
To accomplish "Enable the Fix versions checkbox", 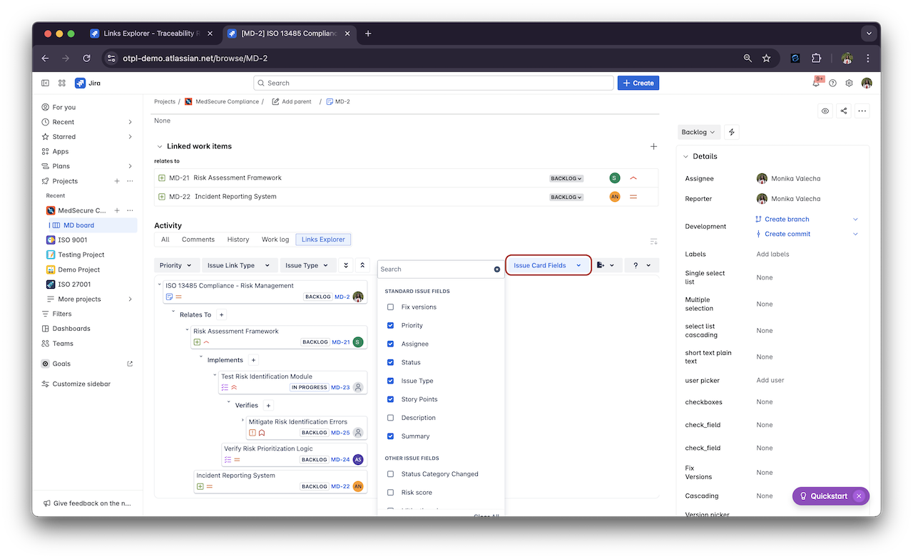I will tap(390, 307).
